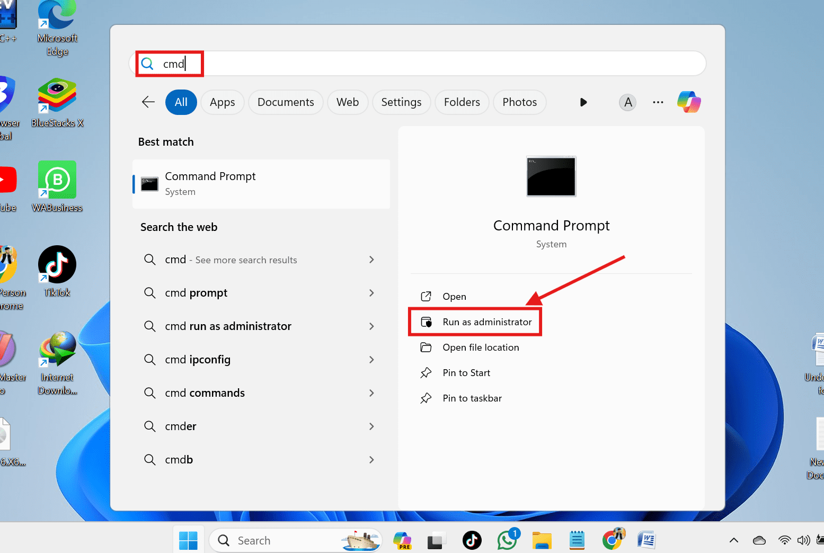Switch to the Apps filter tab
Image resolution: width=824 pixels, height=553 pixels.
click(x=222, y=102)
